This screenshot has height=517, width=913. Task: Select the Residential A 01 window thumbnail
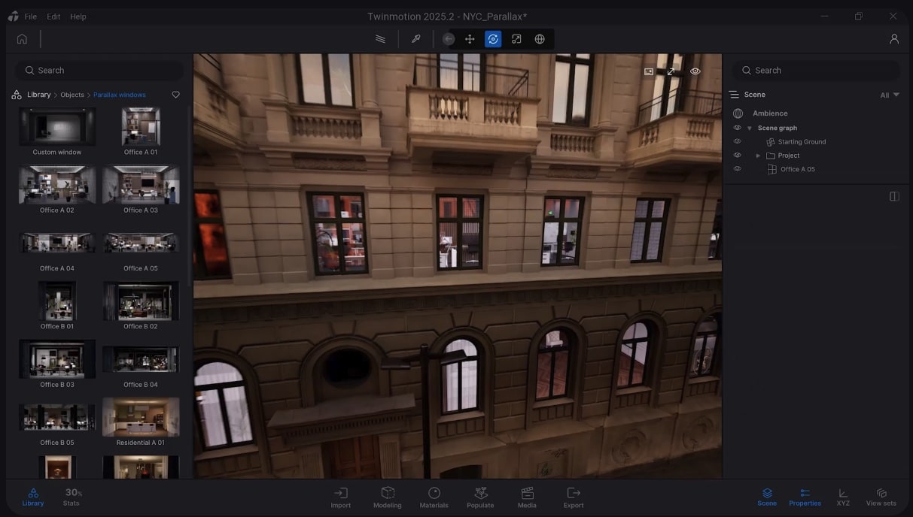[x=141, y=418]
